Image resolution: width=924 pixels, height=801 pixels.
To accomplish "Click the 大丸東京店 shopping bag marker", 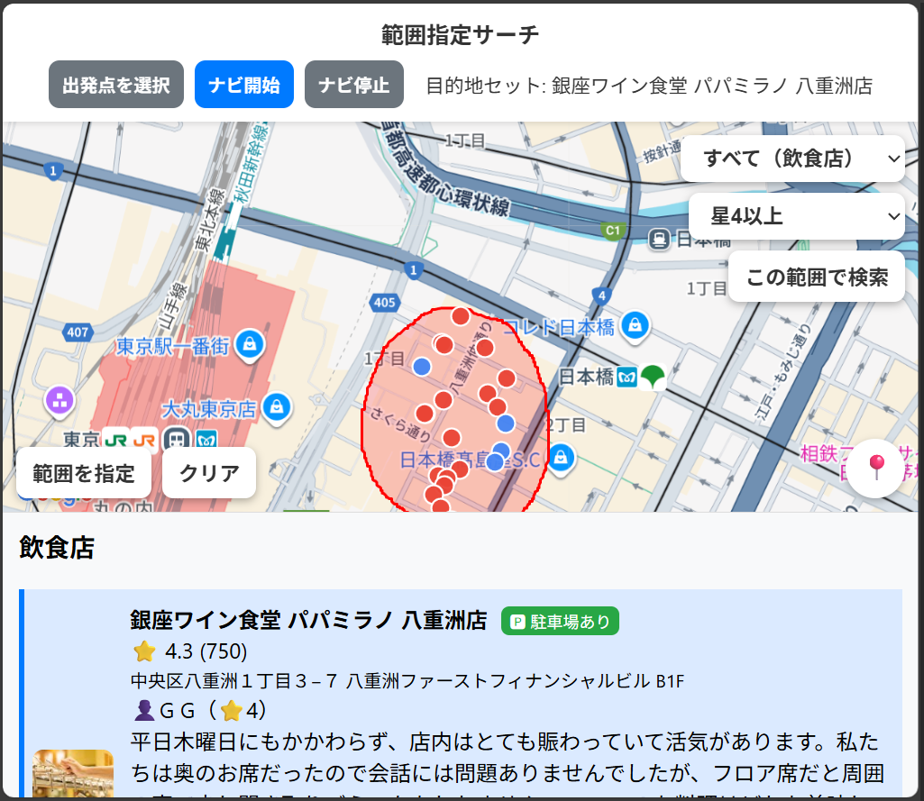I will (276, 407).
